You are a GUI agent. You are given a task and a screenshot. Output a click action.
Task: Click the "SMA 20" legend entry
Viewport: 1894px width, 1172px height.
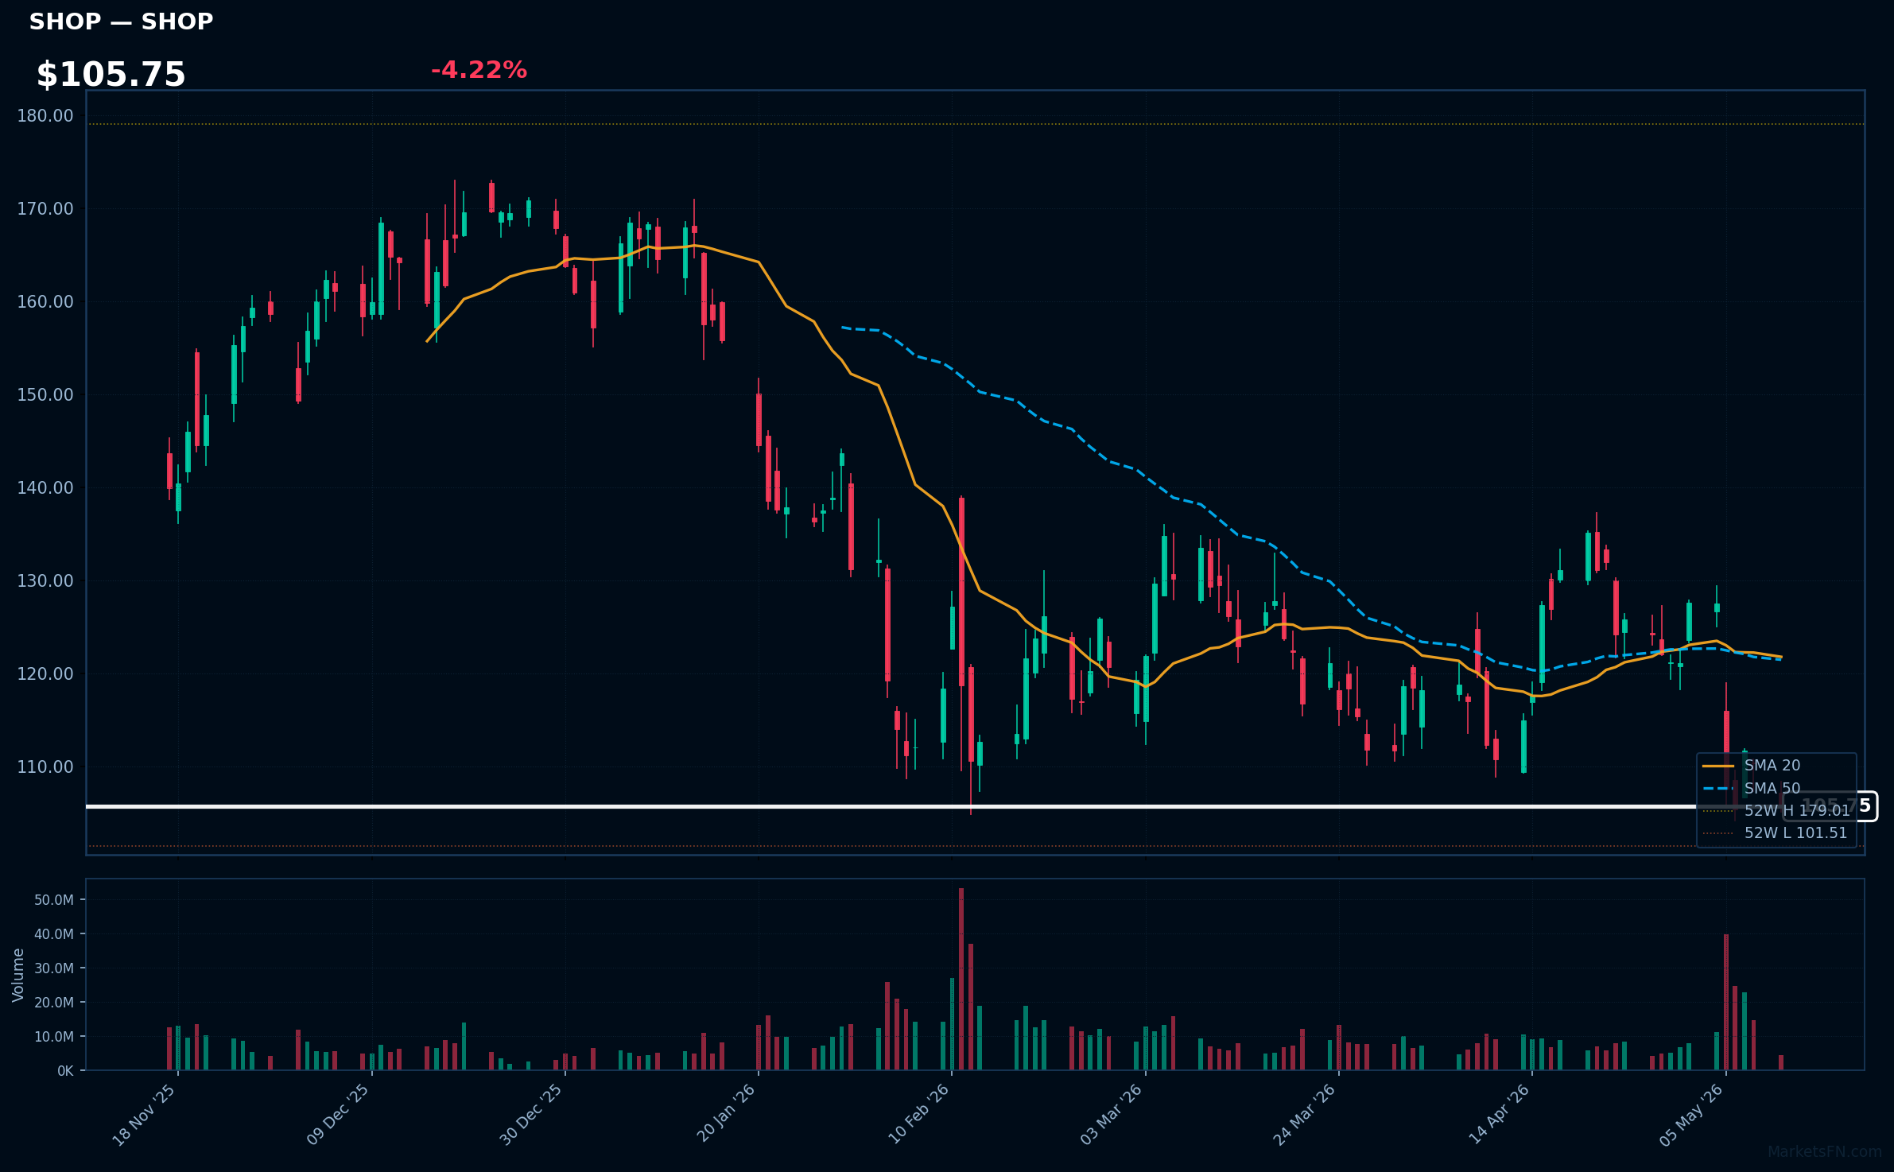[x=1752, y=766]
